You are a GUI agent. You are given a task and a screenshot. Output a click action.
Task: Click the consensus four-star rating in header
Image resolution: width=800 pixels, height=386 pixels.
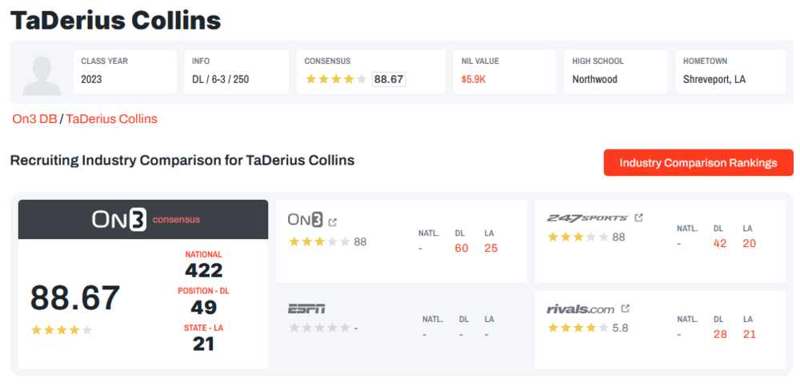pyautogui.click(x=336, y=79)
